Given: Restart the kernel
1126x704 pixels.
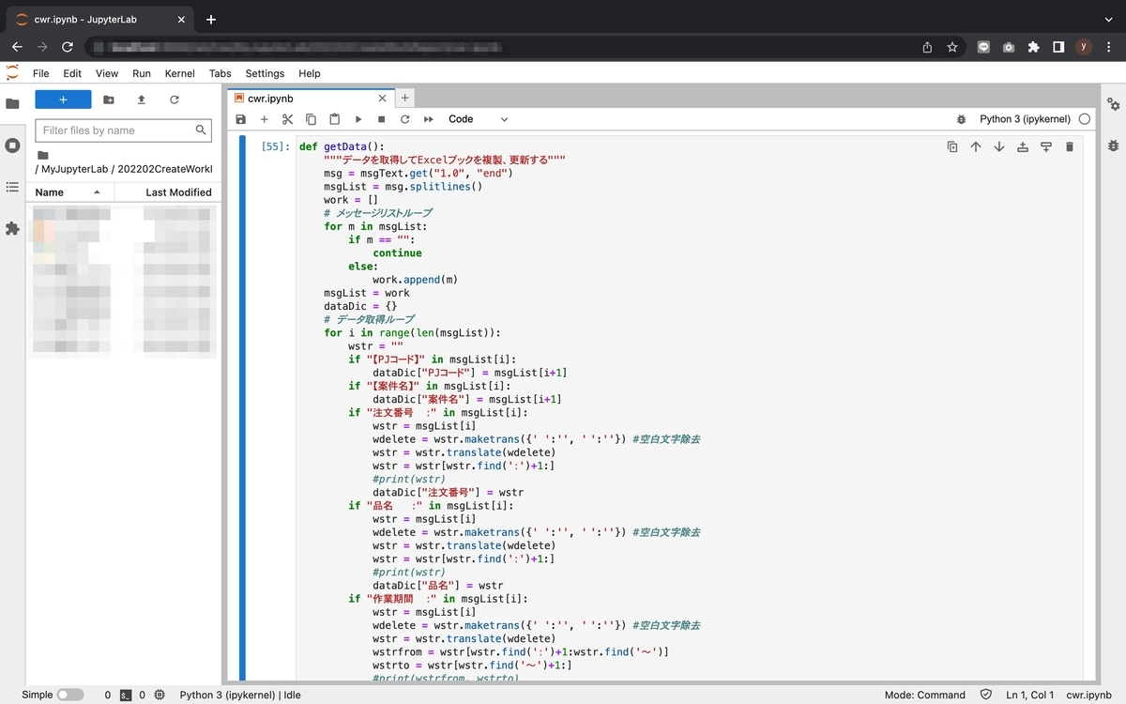Looking at the screenshot, I should [x=405, y=119].
